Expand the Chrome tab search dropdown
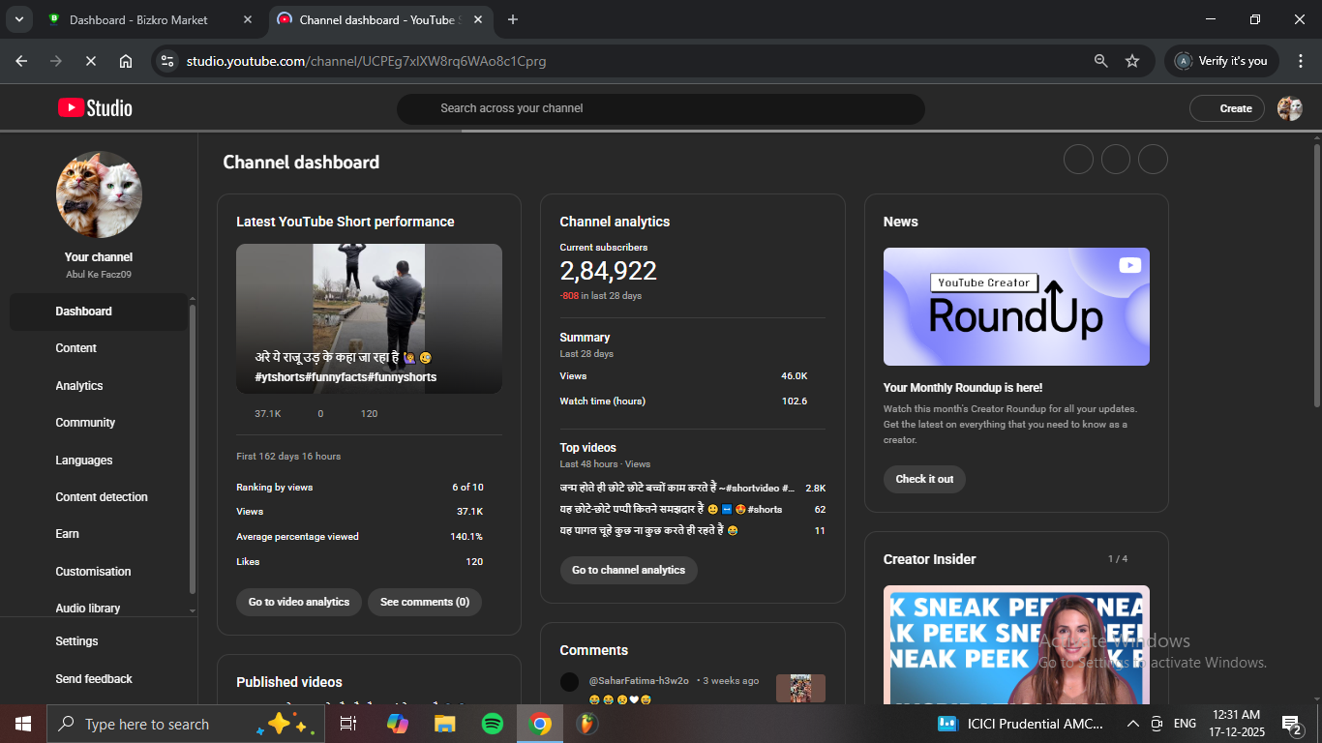This screenshot has height=743, width=1322. click(x=18, y=19)
